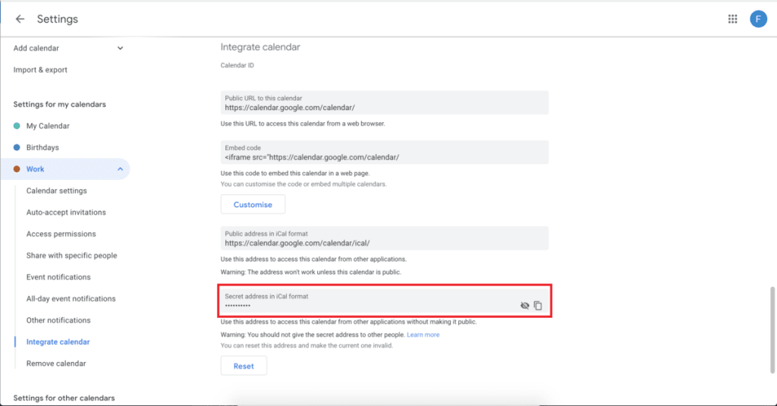Go to Access permissions
The image size is (777, 406).
61,234
